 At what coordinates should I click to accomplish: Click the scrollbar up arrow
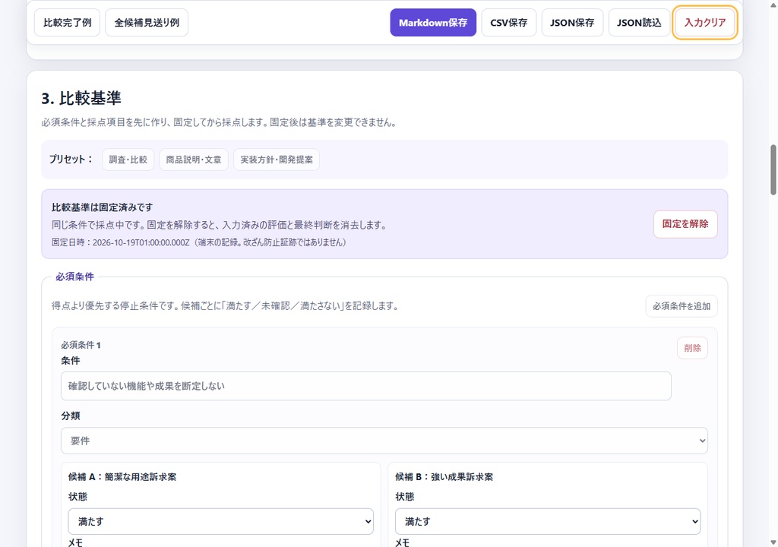pyautogui.click(x=773, y=5)
